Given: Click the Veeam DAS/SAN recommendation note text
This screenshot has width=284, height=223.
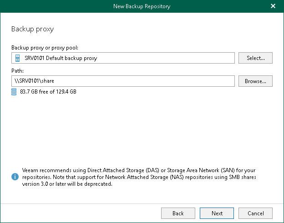Looking at the screenshot, I should 139,177.
